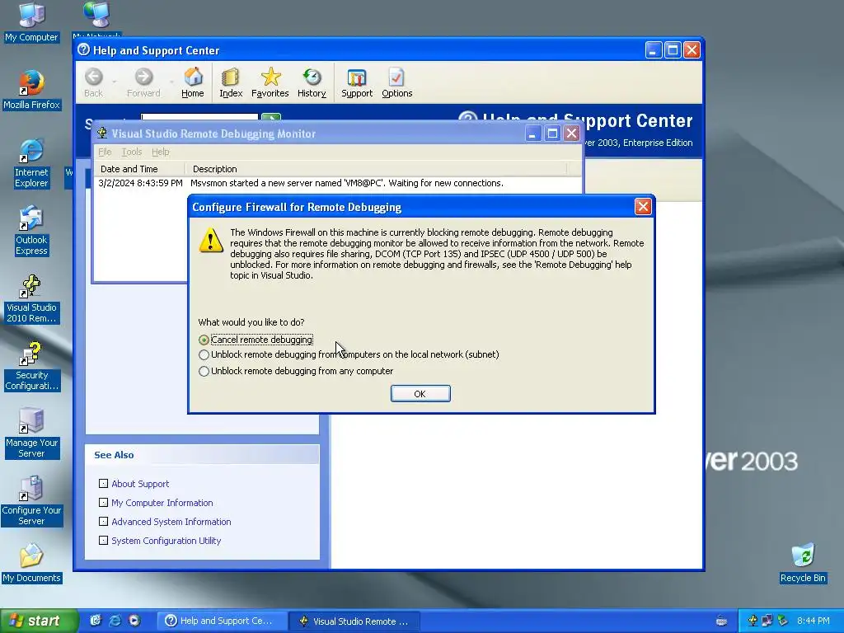Click the Date and Time column header
844x633 pixels.
pos(140,169)
